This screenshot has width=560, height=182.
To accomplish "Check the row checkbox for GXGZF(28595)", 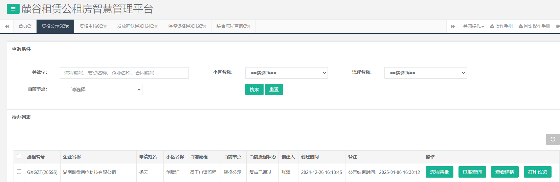I will tap(19, 172).
